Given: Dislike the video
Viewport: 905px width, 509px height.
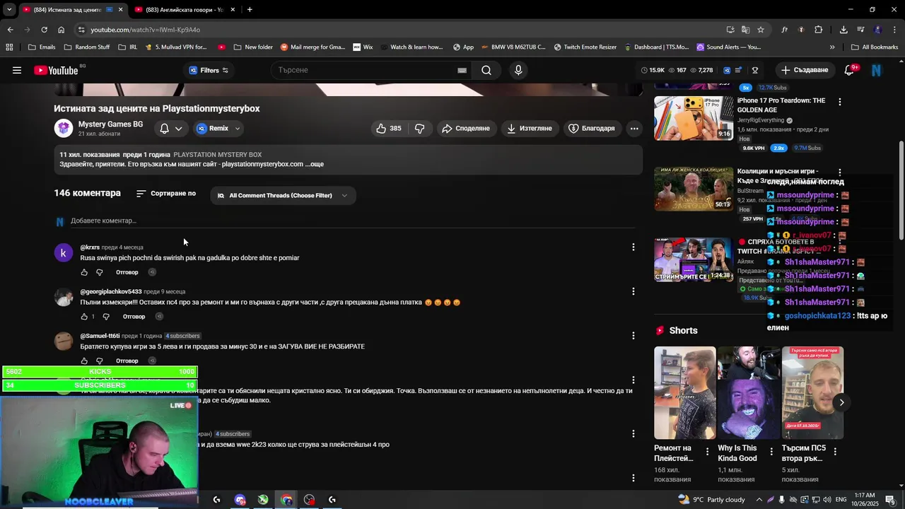Looking at the screenshot, I should click(x=420, y=128).
